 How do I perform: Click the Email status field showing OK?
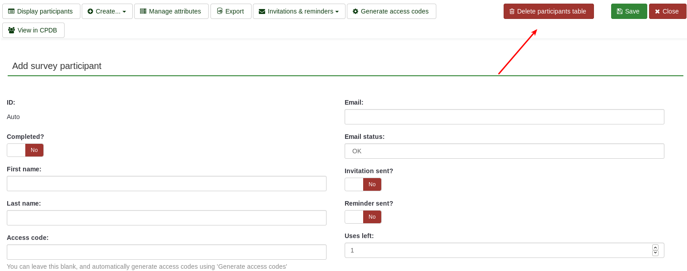coord(504,151)
